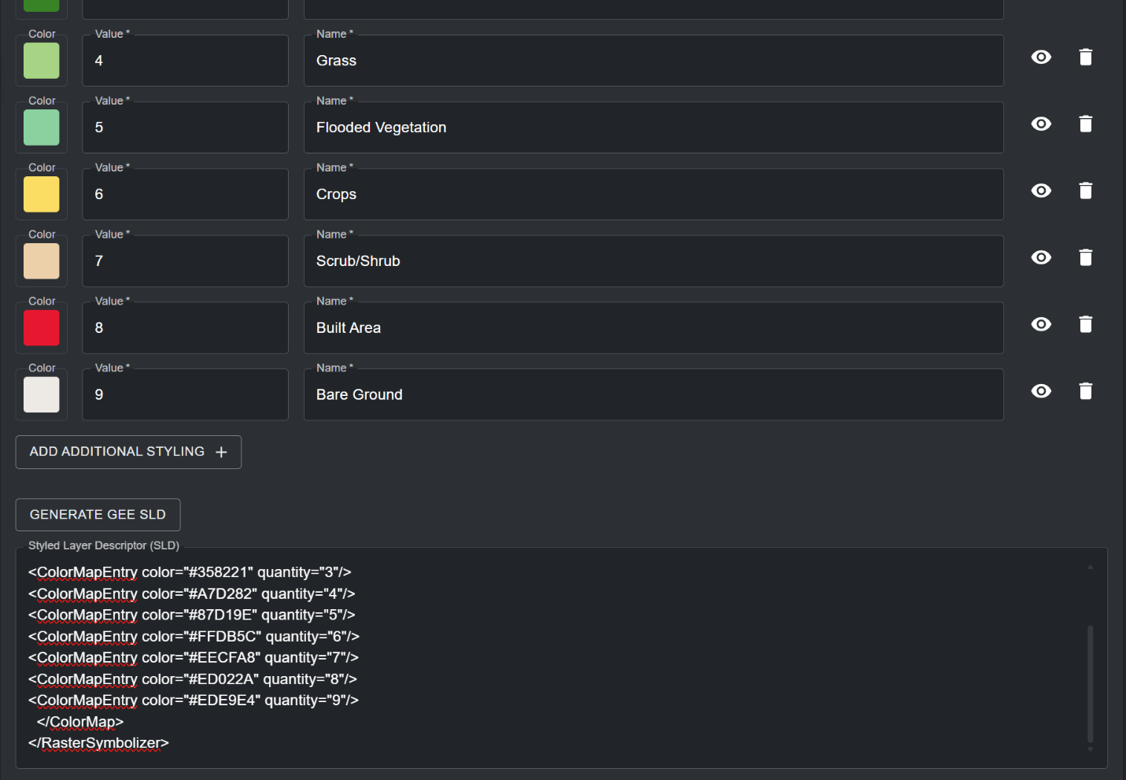Hide the Bare Ground class
1126x780 pixels.
1041,392
